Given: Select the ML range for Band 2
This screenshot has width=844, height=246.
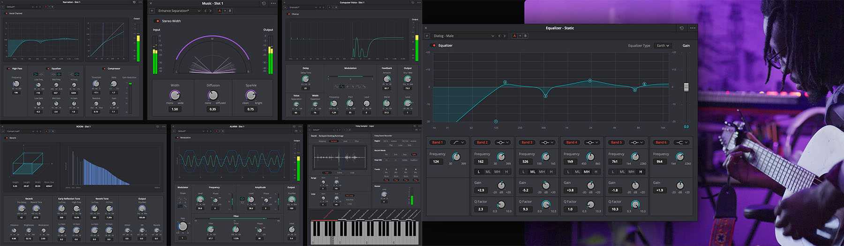Looking at the screenshot, I should [x=488, y=172].
